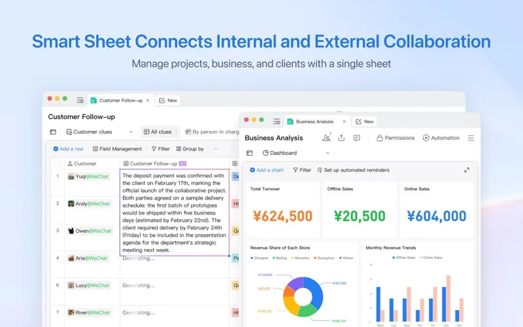Click Shenzhen legend swatch in revenue share chart
The height and width of the screenshot is (327, 523).
click(292, 258)
